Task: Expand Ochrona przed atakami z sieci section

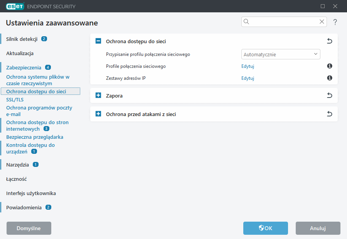Action: click(98, 114)
